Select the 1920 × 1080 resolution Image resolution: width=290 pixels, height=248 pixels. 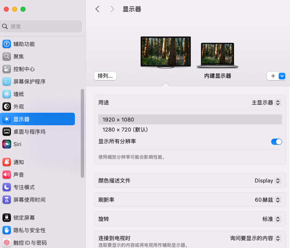(190, 119)
